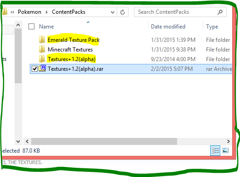Click ContentPacks in the breadcrumb path
Viewport: 240px width, 177px height.
68,12
